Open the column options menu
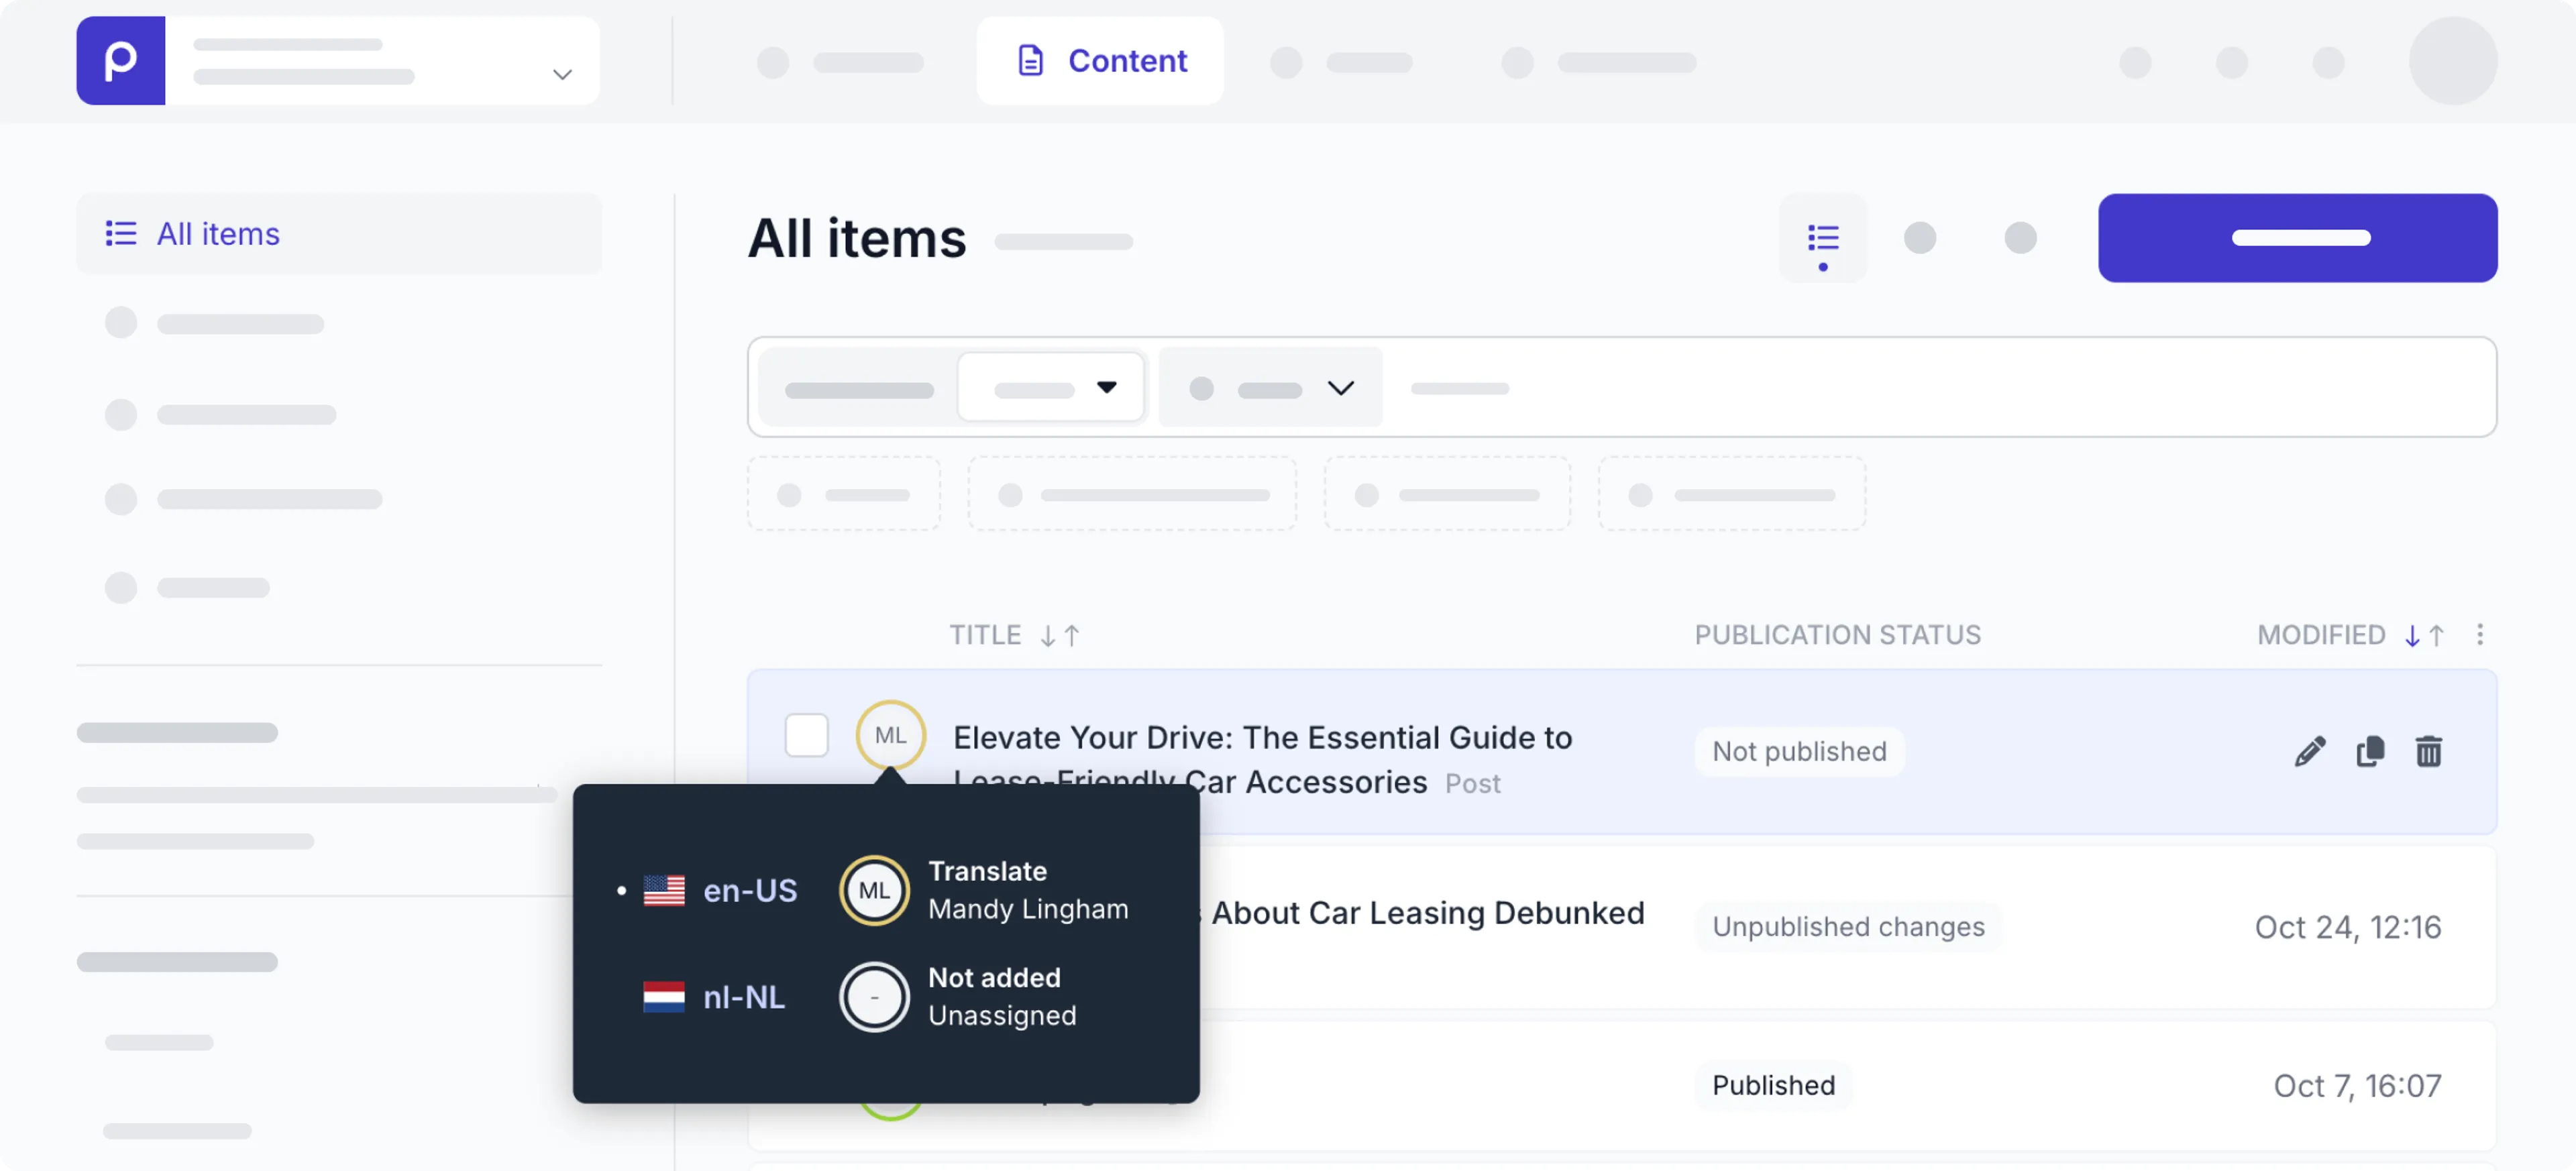 click(x=2479, y=634)
